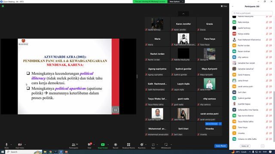Go up with the gallery page arrow
This screenshot has height=154, width=275.
point(183,14)
